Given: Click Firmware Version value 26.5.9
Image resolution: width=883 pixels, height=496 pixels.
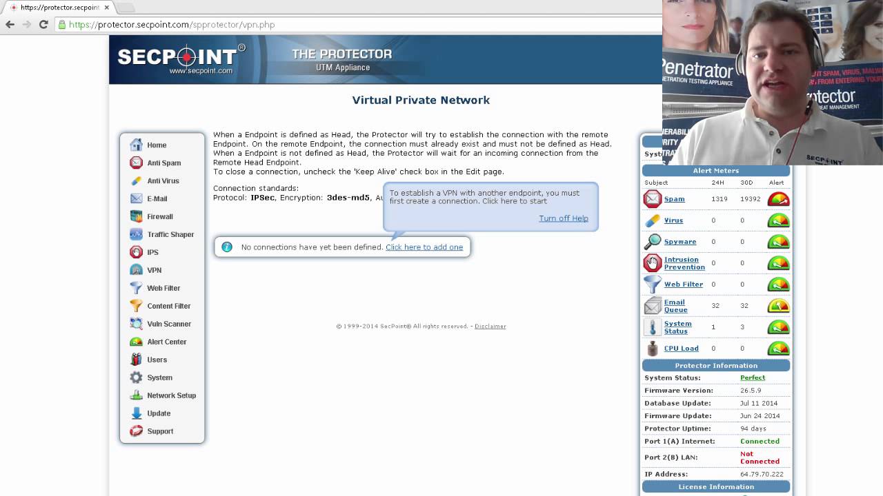Looking at the screenshot, I should [x=751, y=391].
